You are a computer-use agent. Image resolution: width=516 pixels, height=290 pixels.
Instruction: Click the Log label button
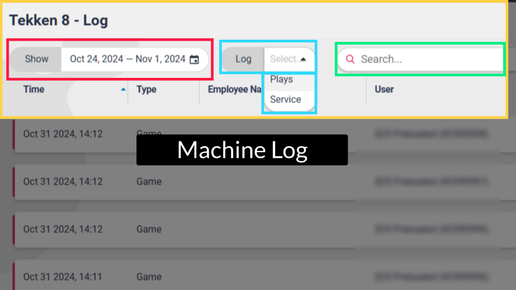[x=243, y=59]
